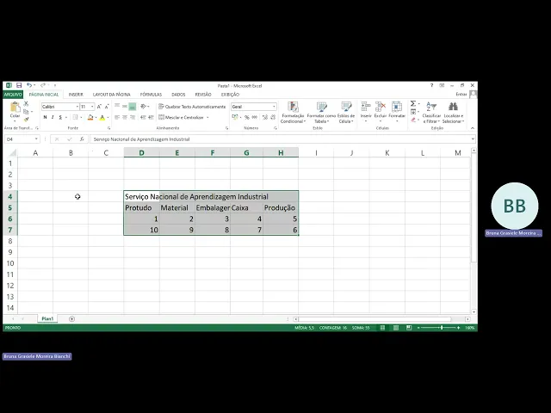Click the Inserir cells button
This screenshot has width=551, height=413.
coord(366,112)
